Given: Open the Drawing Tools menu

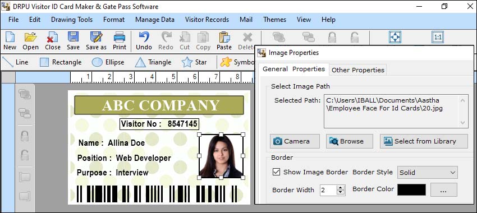Looking at the screenshot, I should point(72,20).
